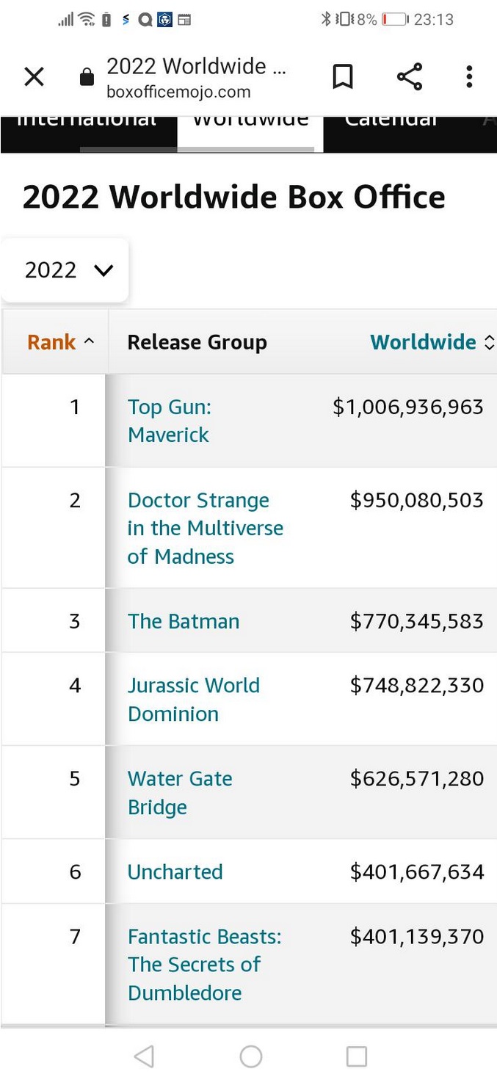497x1077 pixels.
Task: Open the Water Gate Bridge link
Action: [180, 792]
